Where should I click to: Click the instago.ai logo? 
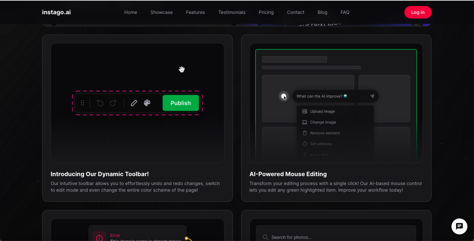[56, 12]
